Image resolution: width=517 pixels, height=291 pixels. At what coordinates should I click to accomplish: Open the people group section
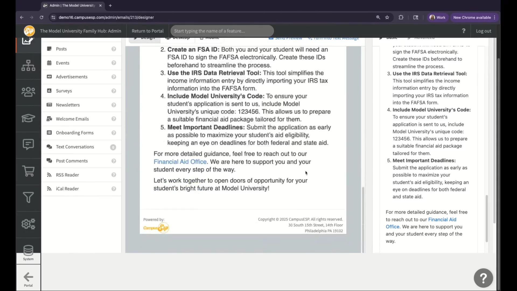pyautogui.click(x=28, y=92)
